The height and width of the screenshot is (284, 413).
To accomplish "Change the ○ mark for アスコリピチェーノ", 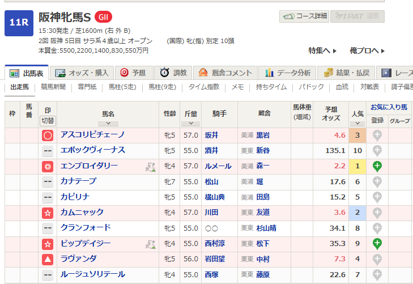I will (x=48, y=135).
